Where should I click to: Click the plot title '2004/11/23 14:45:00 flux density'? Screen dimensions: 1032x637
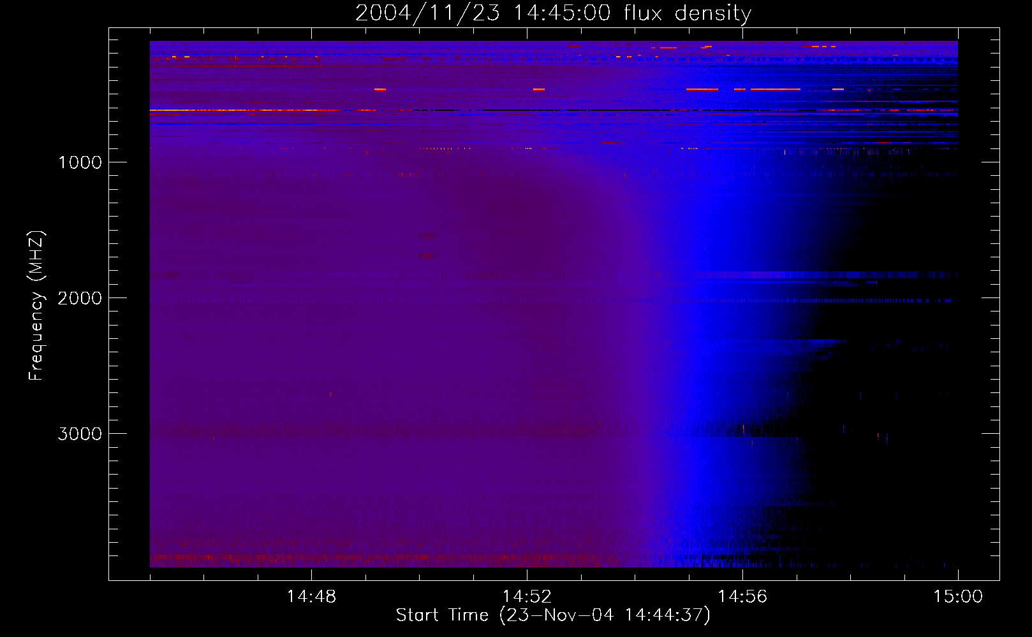[x=553, y=13]
